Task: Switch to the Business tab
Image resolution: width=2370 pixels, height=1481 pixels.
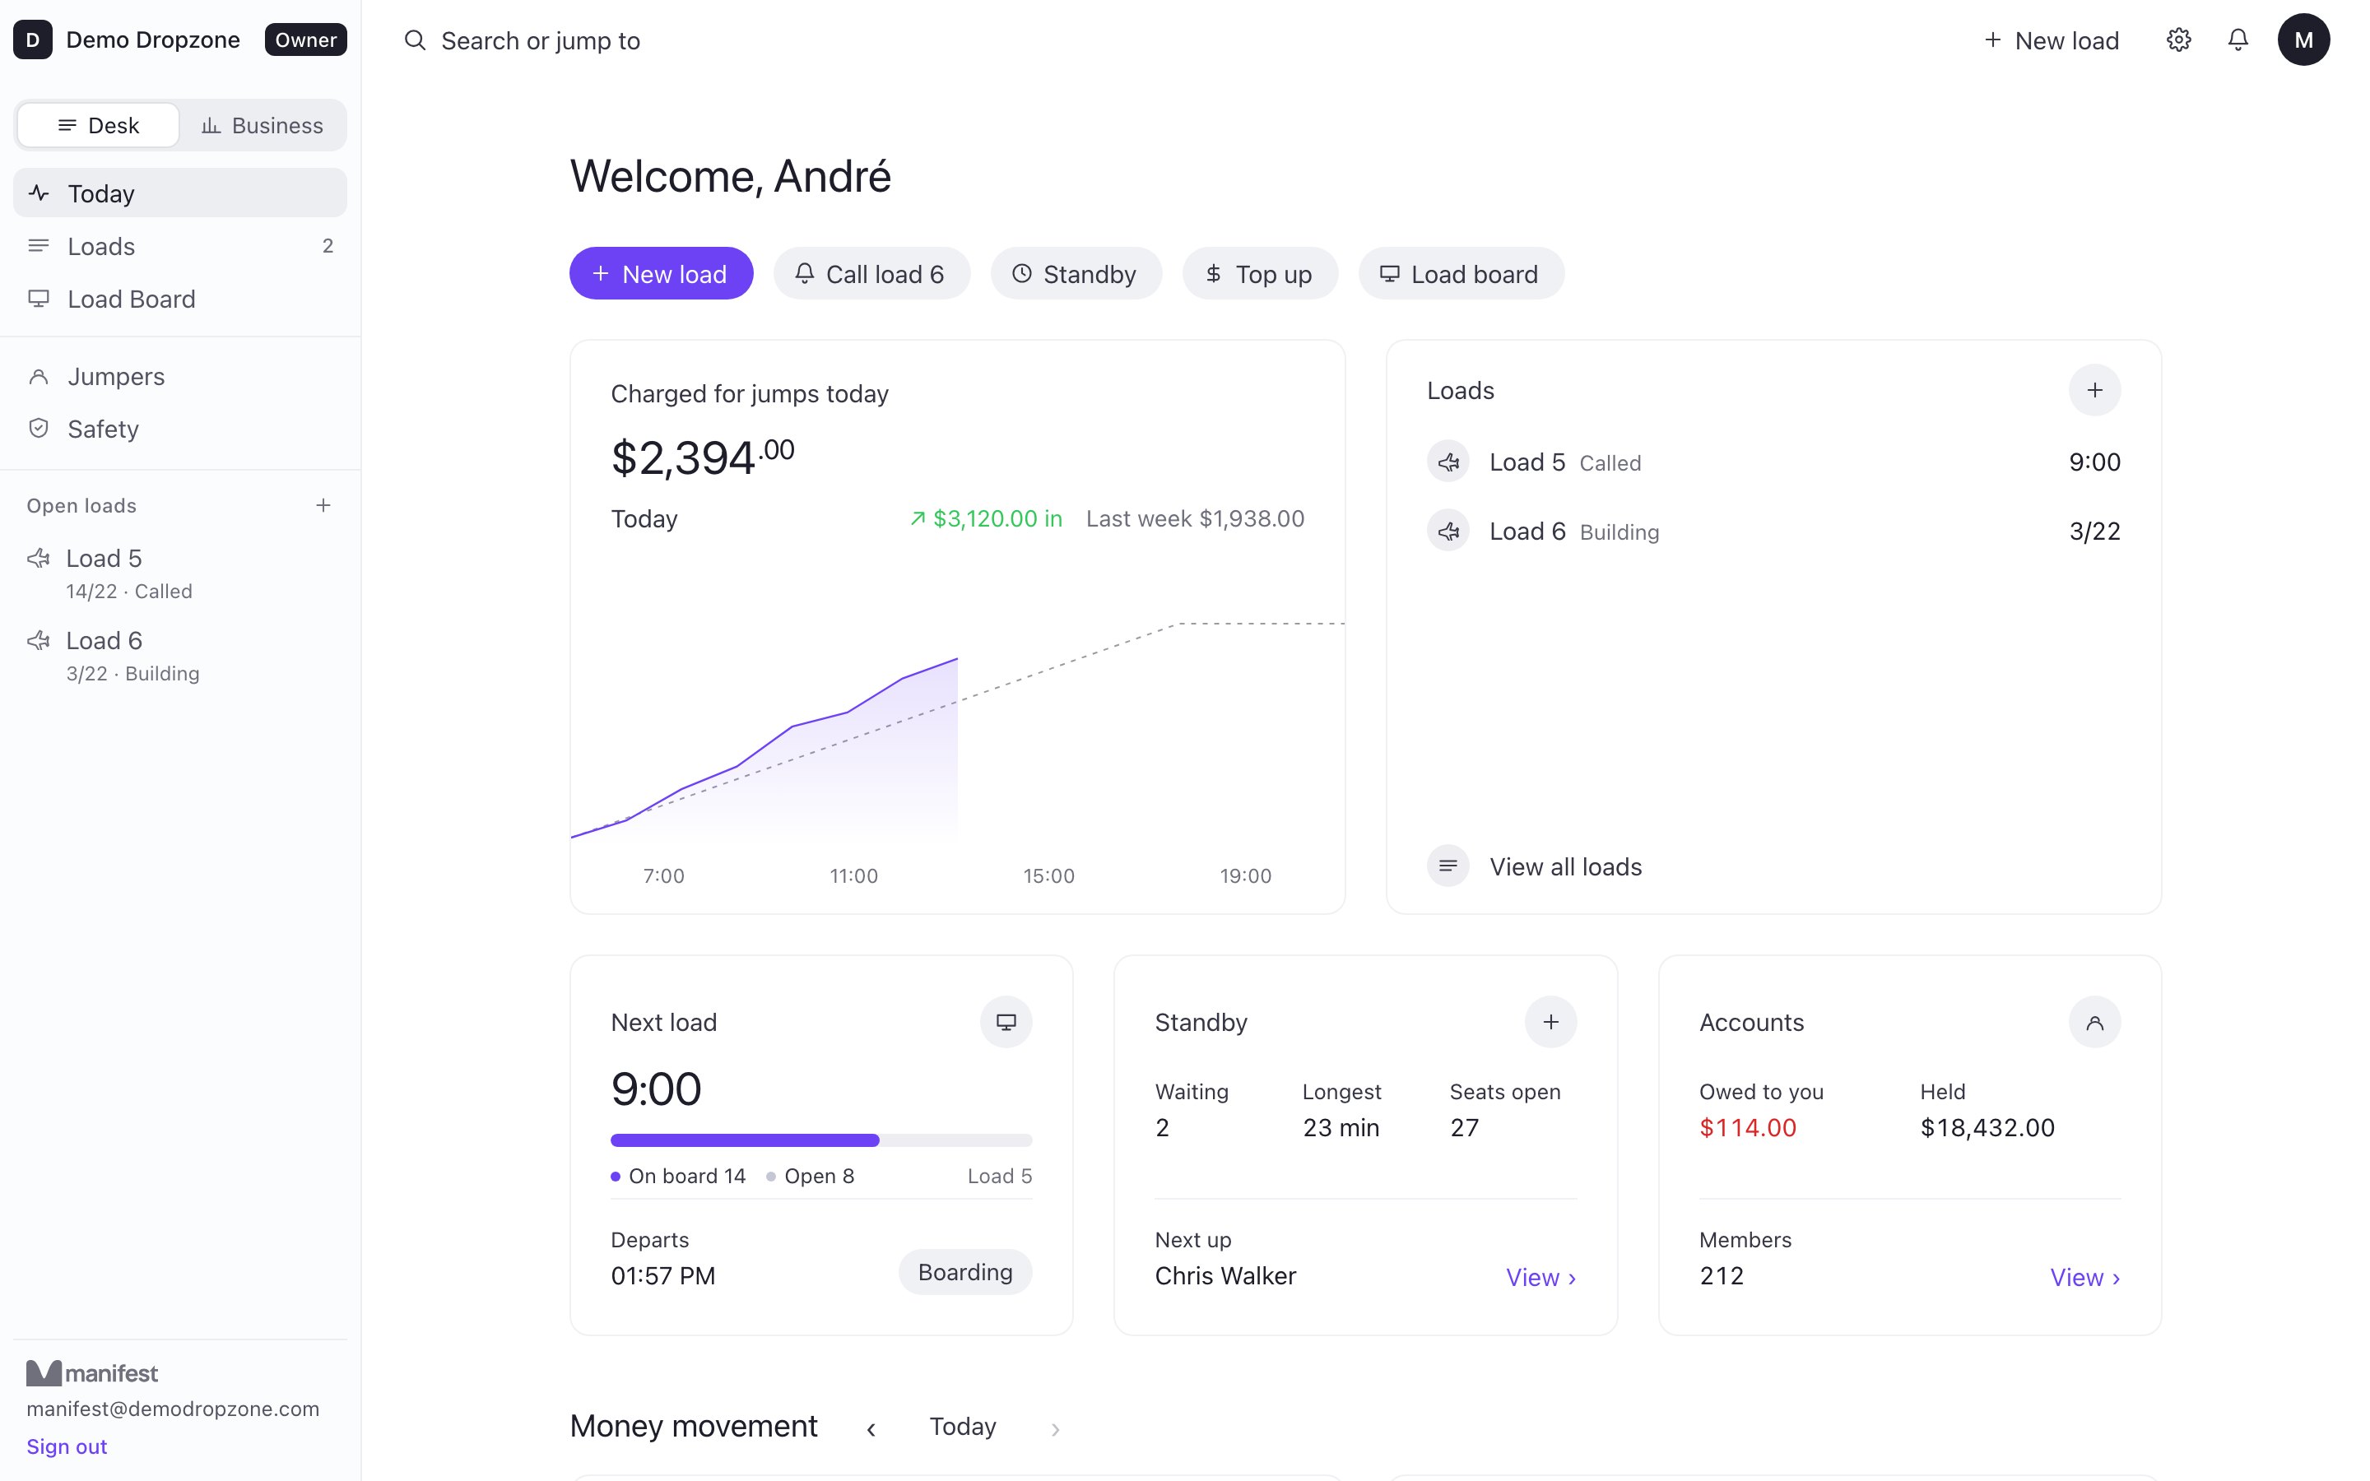Action: 262,125
